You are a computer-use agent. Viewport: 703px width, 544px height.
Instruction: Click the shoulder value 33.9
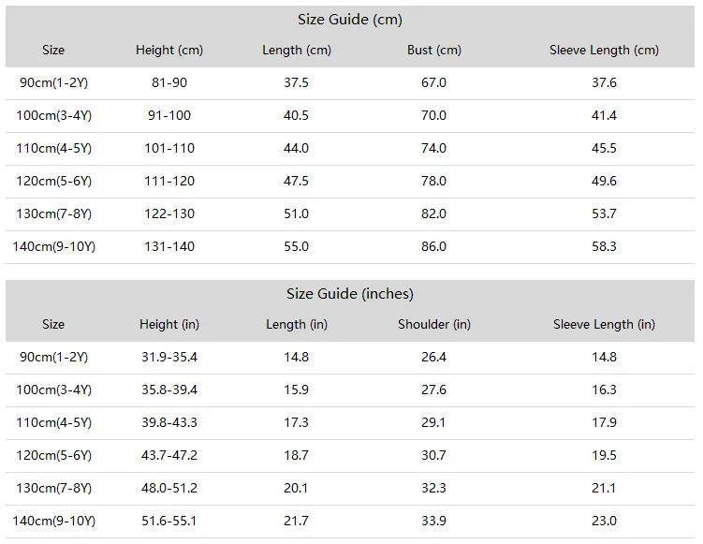point(433,522)
